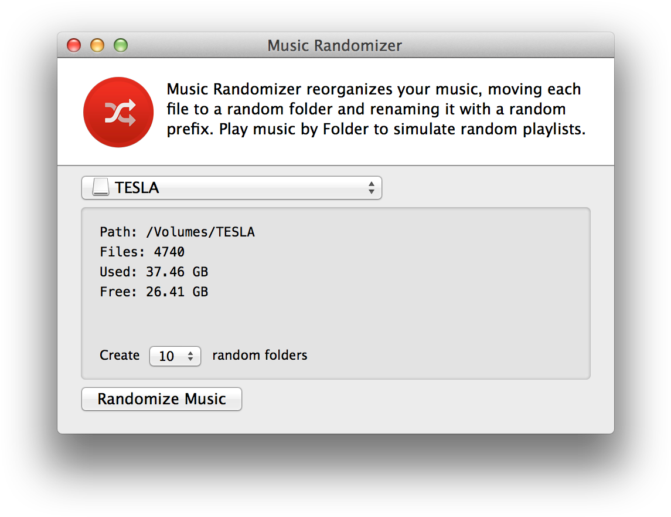The width and height of the screenshot is (671, 517).
Task: Select the Path: /Volumes/TESLA text
Action: (177, 232)
